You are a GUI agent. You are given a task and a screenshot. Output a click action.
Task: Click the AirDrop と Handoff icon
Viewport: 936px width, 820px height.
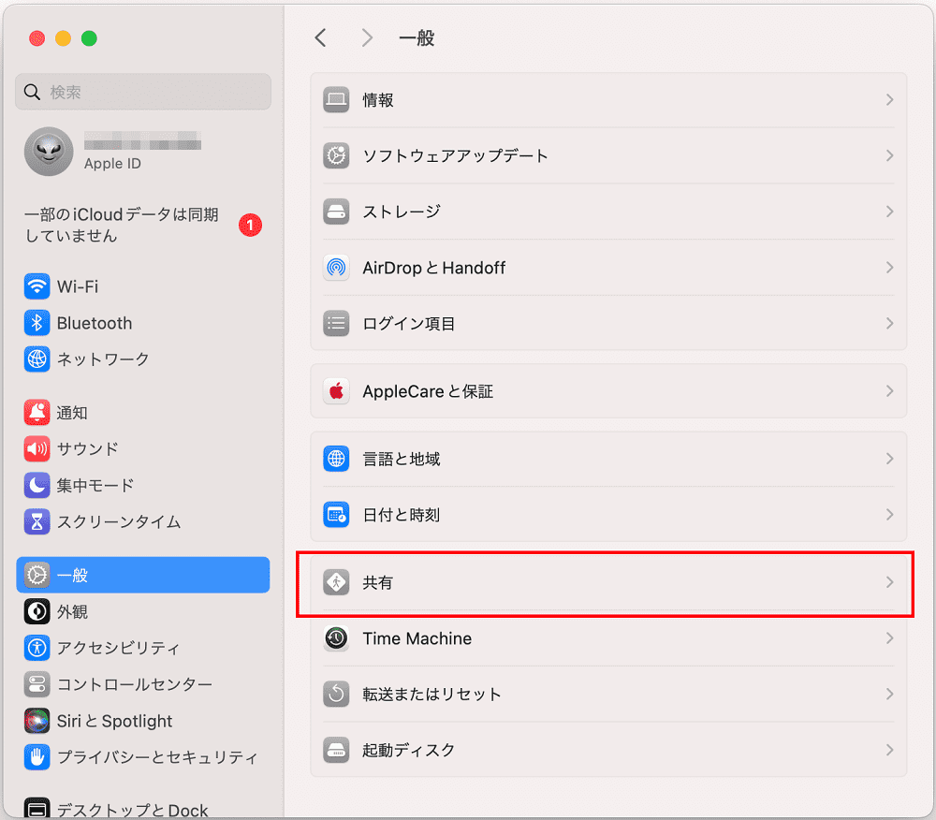(x=336, y=268)
